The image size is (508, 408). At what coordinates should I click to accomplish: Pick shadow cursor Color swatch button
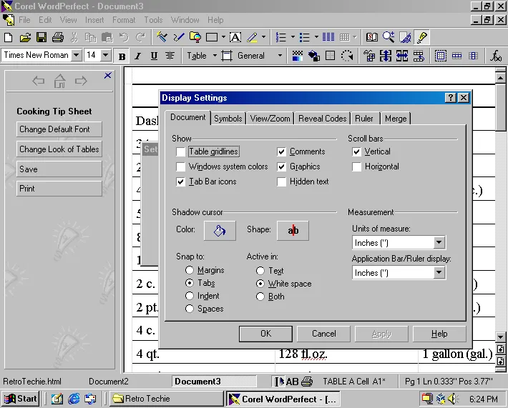[220, 231]
